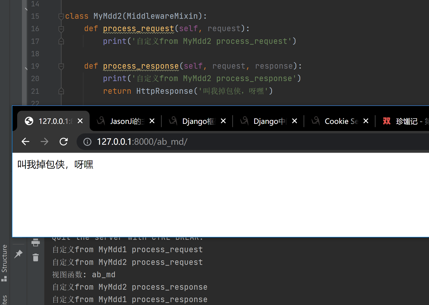Switch to the Django中 tab

[x=269, y=121]
